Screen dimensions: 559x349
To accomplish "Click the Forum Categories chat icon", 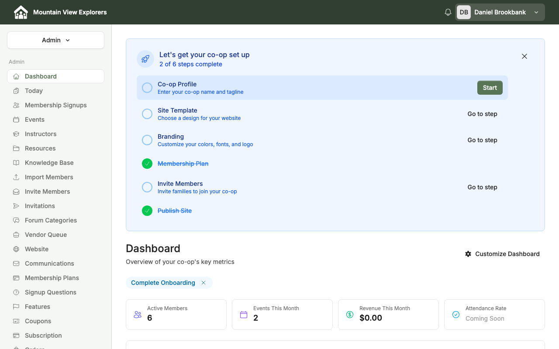I will [x=16, y=220].
